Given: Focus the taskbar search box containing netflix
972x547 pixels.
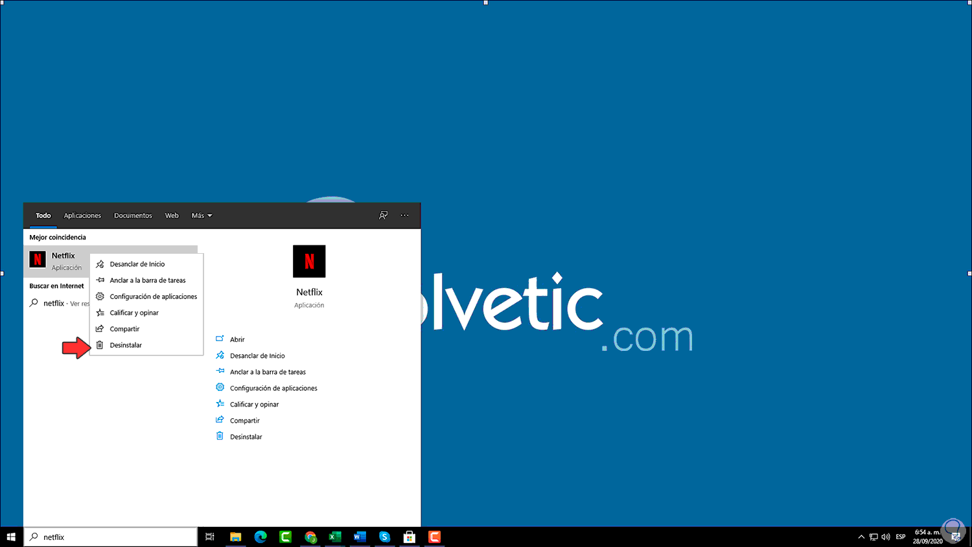Looking at the screenshot, I should (x=111, y=537).
